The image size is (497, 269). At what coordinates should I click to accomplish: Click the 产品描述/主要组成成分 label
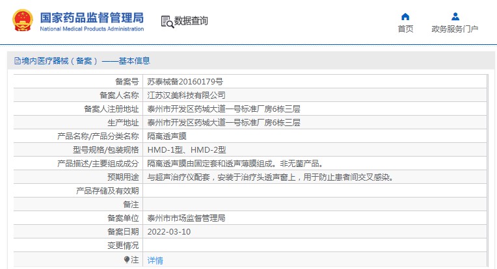coord(98,164)
